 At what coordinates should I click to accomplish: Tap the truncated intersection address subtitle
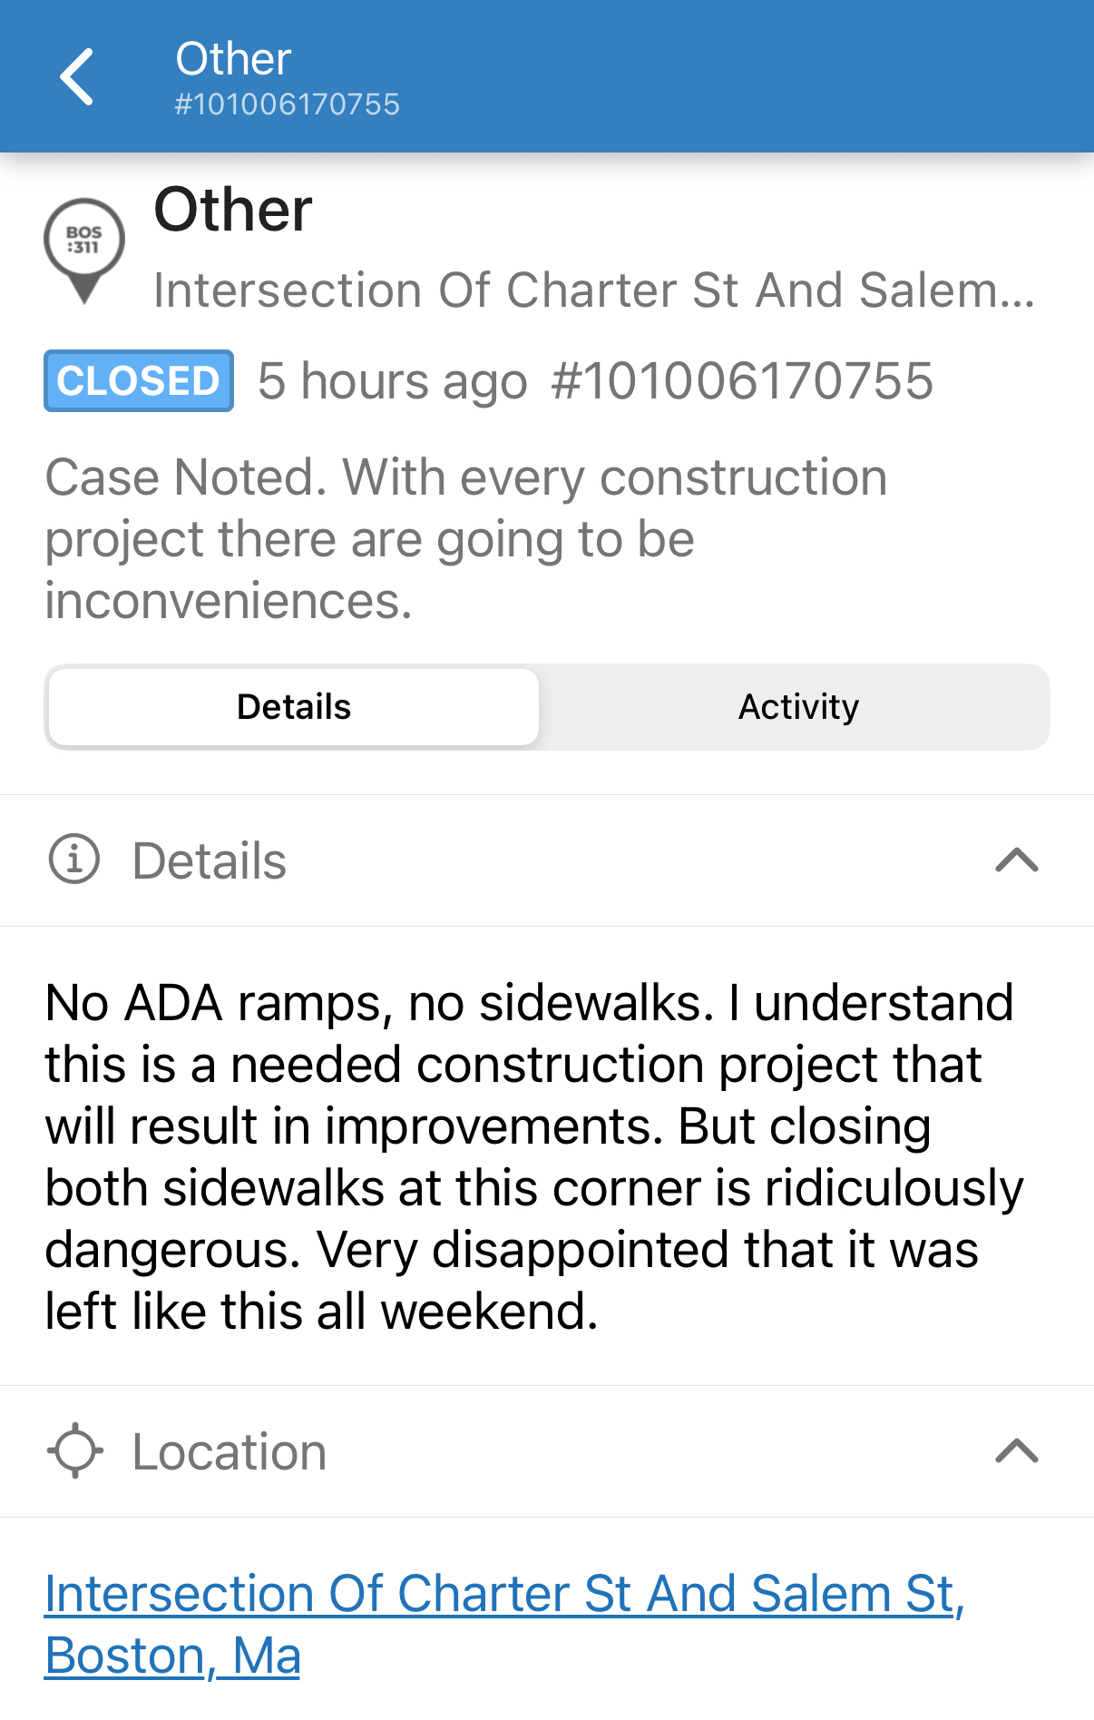click(x=594, y=290)
